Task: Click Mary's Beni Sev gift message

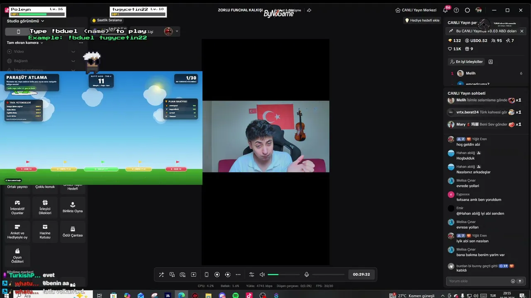Action: pos(485,125)
